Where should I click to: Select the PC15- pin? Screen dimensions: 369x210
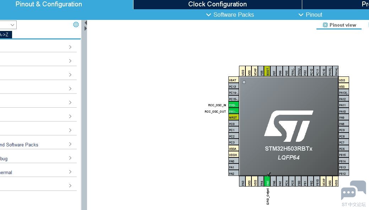[233, 99]
